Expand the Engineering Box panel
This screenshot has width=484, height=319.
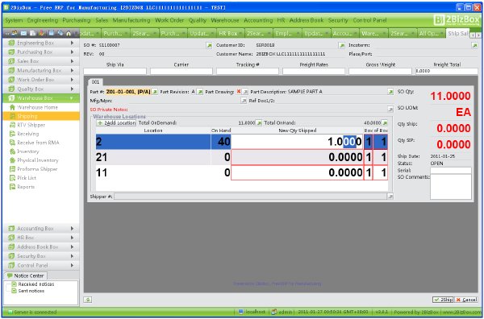[41, 43]
